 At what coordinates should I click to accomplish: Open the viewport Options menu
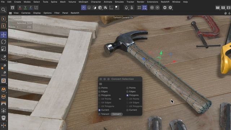pos(47,13)
